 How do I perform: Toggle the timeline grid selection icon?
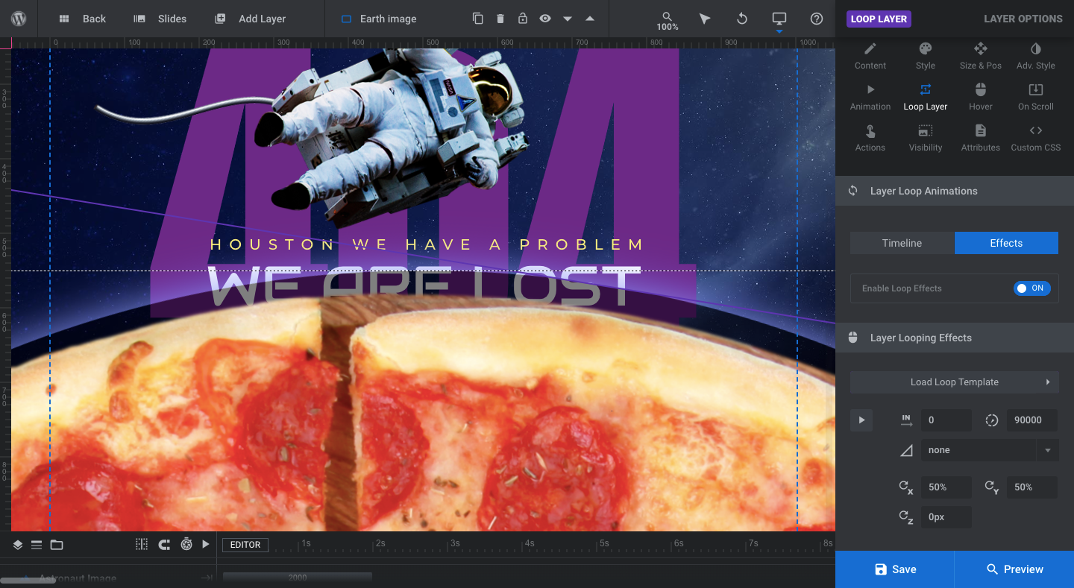(x=142, y=545)
